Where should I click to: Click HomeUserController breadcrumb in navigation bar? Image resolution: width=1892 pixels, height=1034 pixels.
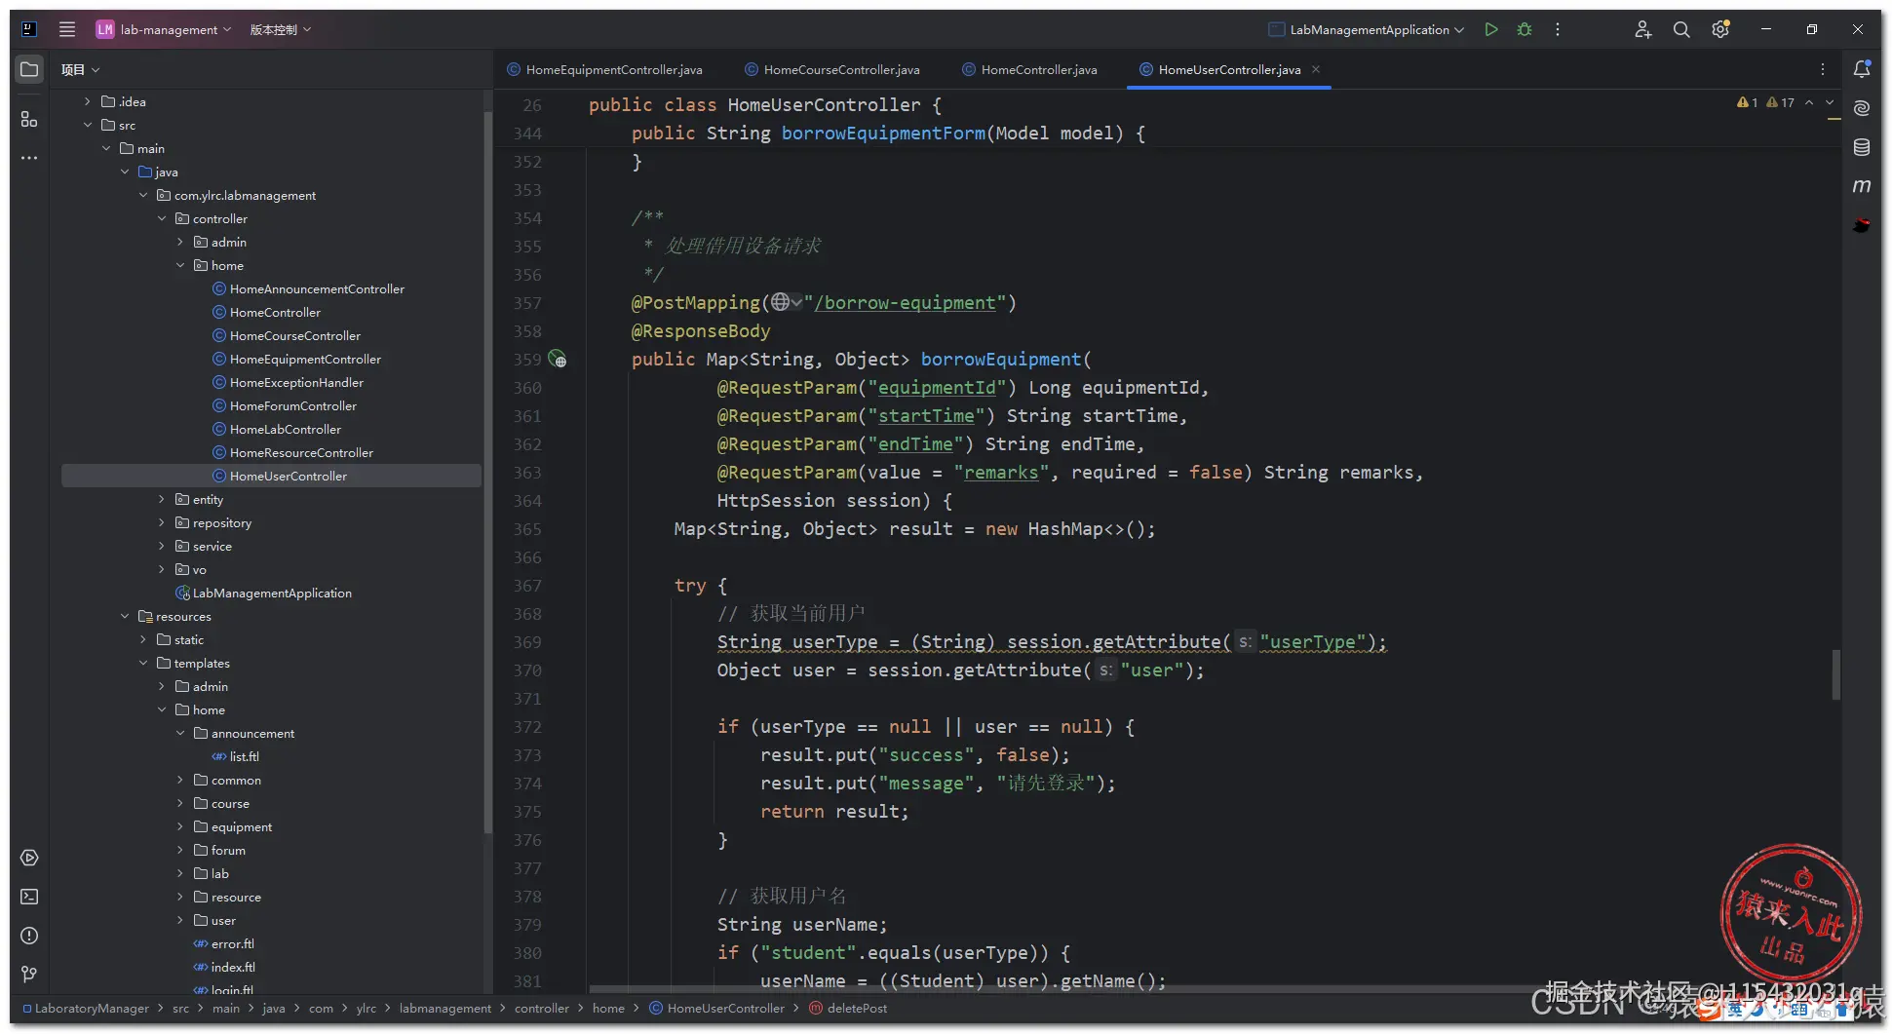coord(717,1008)
